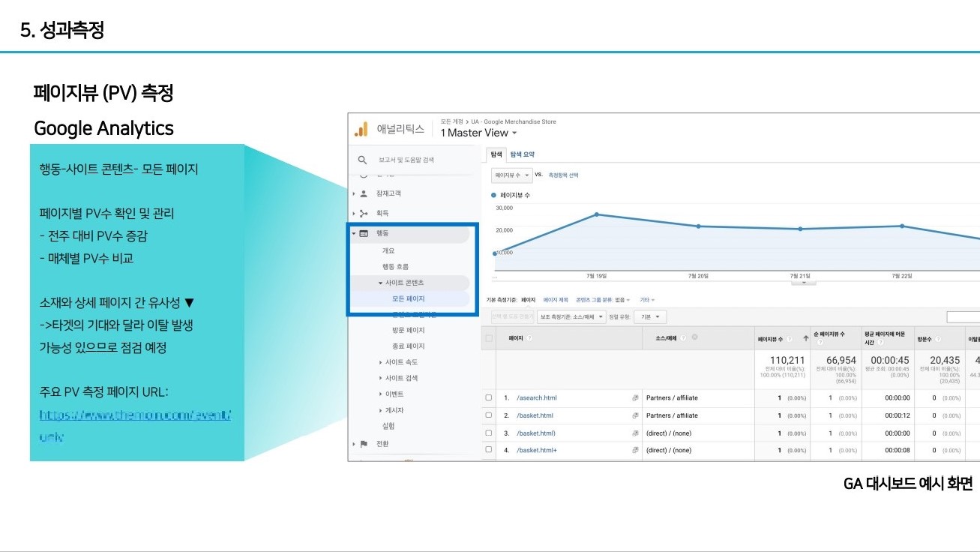This screenshot has width=980, height=552.
Task: Click the 7월 21일 data point on chart
Action: click(x=800, y=229)
